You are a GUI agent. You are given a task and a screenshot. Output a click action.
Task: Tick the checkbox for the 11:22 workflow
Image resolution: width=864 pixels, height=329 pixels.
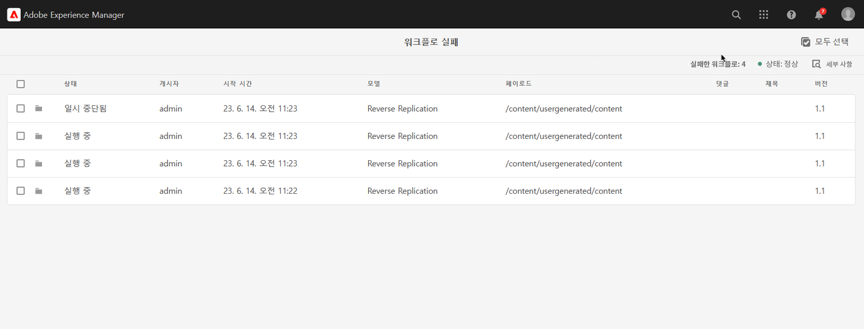[x=21, y=191]
